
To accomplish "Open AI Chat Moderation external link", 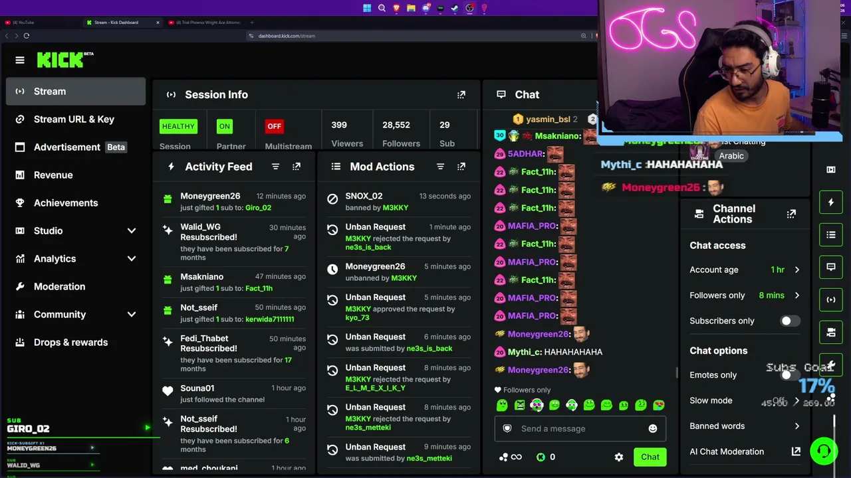I will 796,451.
